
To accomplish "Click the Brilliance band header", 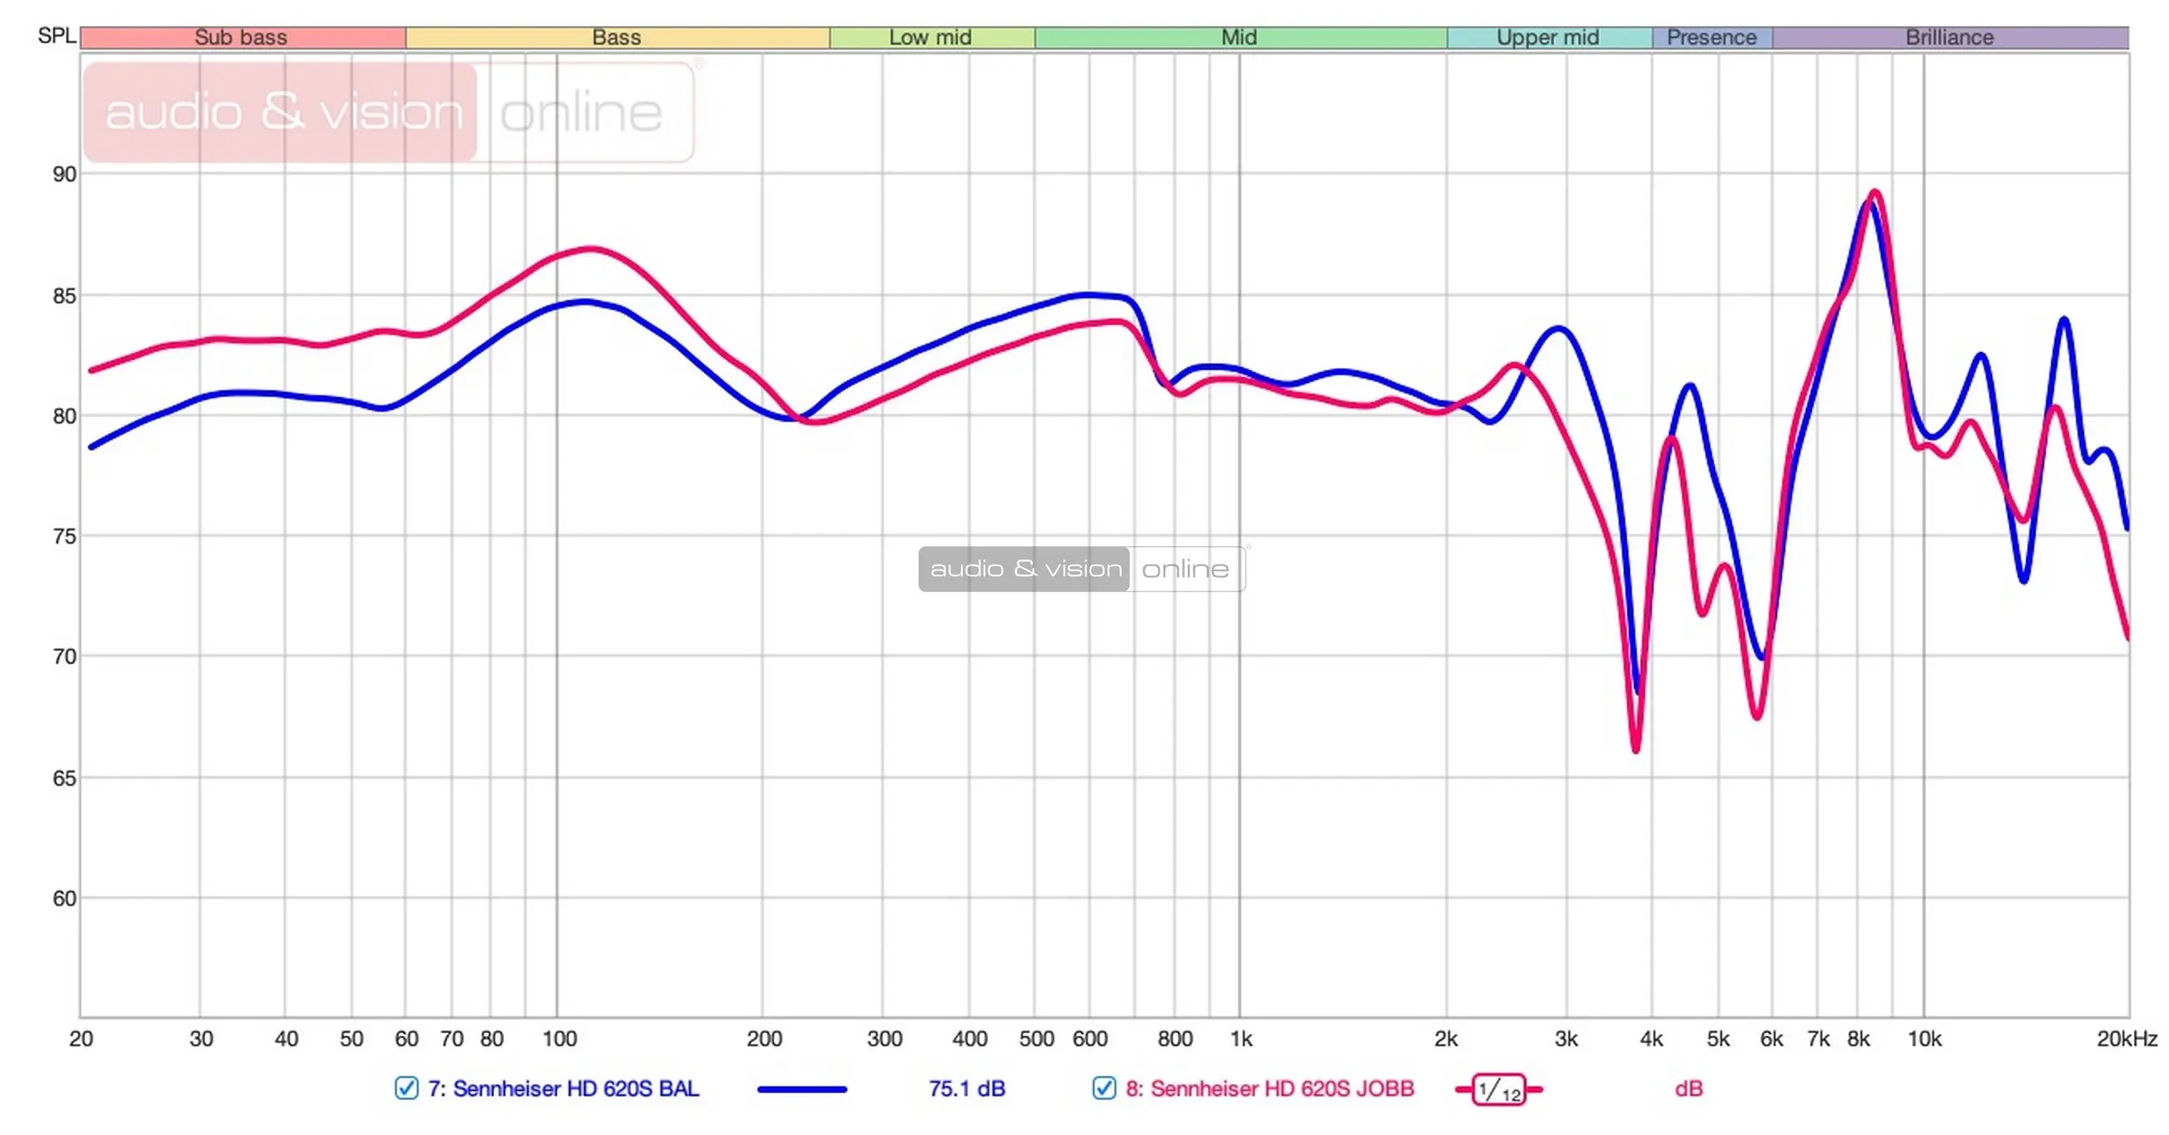I will (x=1950, y=37).
